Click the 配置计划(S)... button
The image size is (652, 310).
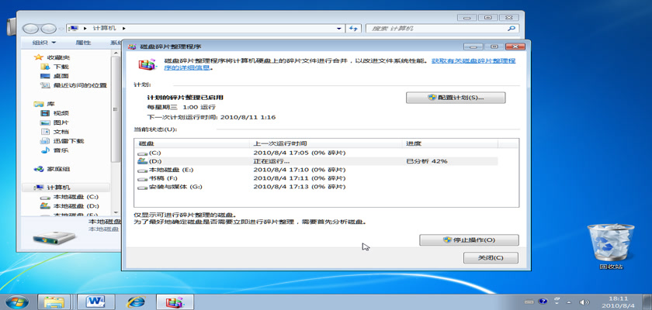(x=456, y=98)
